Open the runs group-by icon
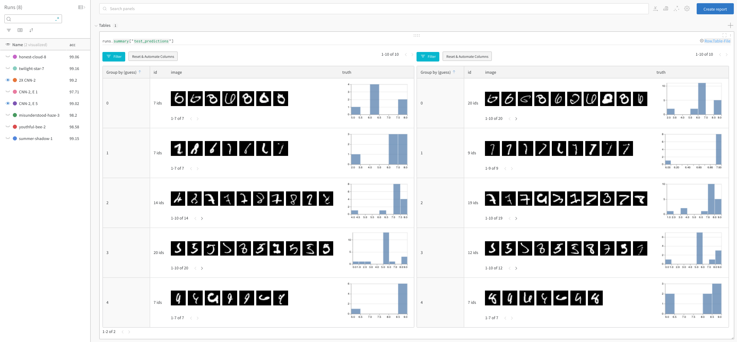Image resolution: width=737 pixels, height=342 pixels. [x=20, y=30]
